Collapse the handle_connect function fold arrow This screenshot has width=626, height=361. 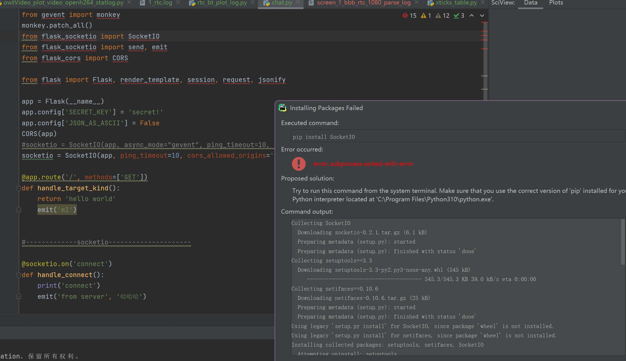point(19,275)
